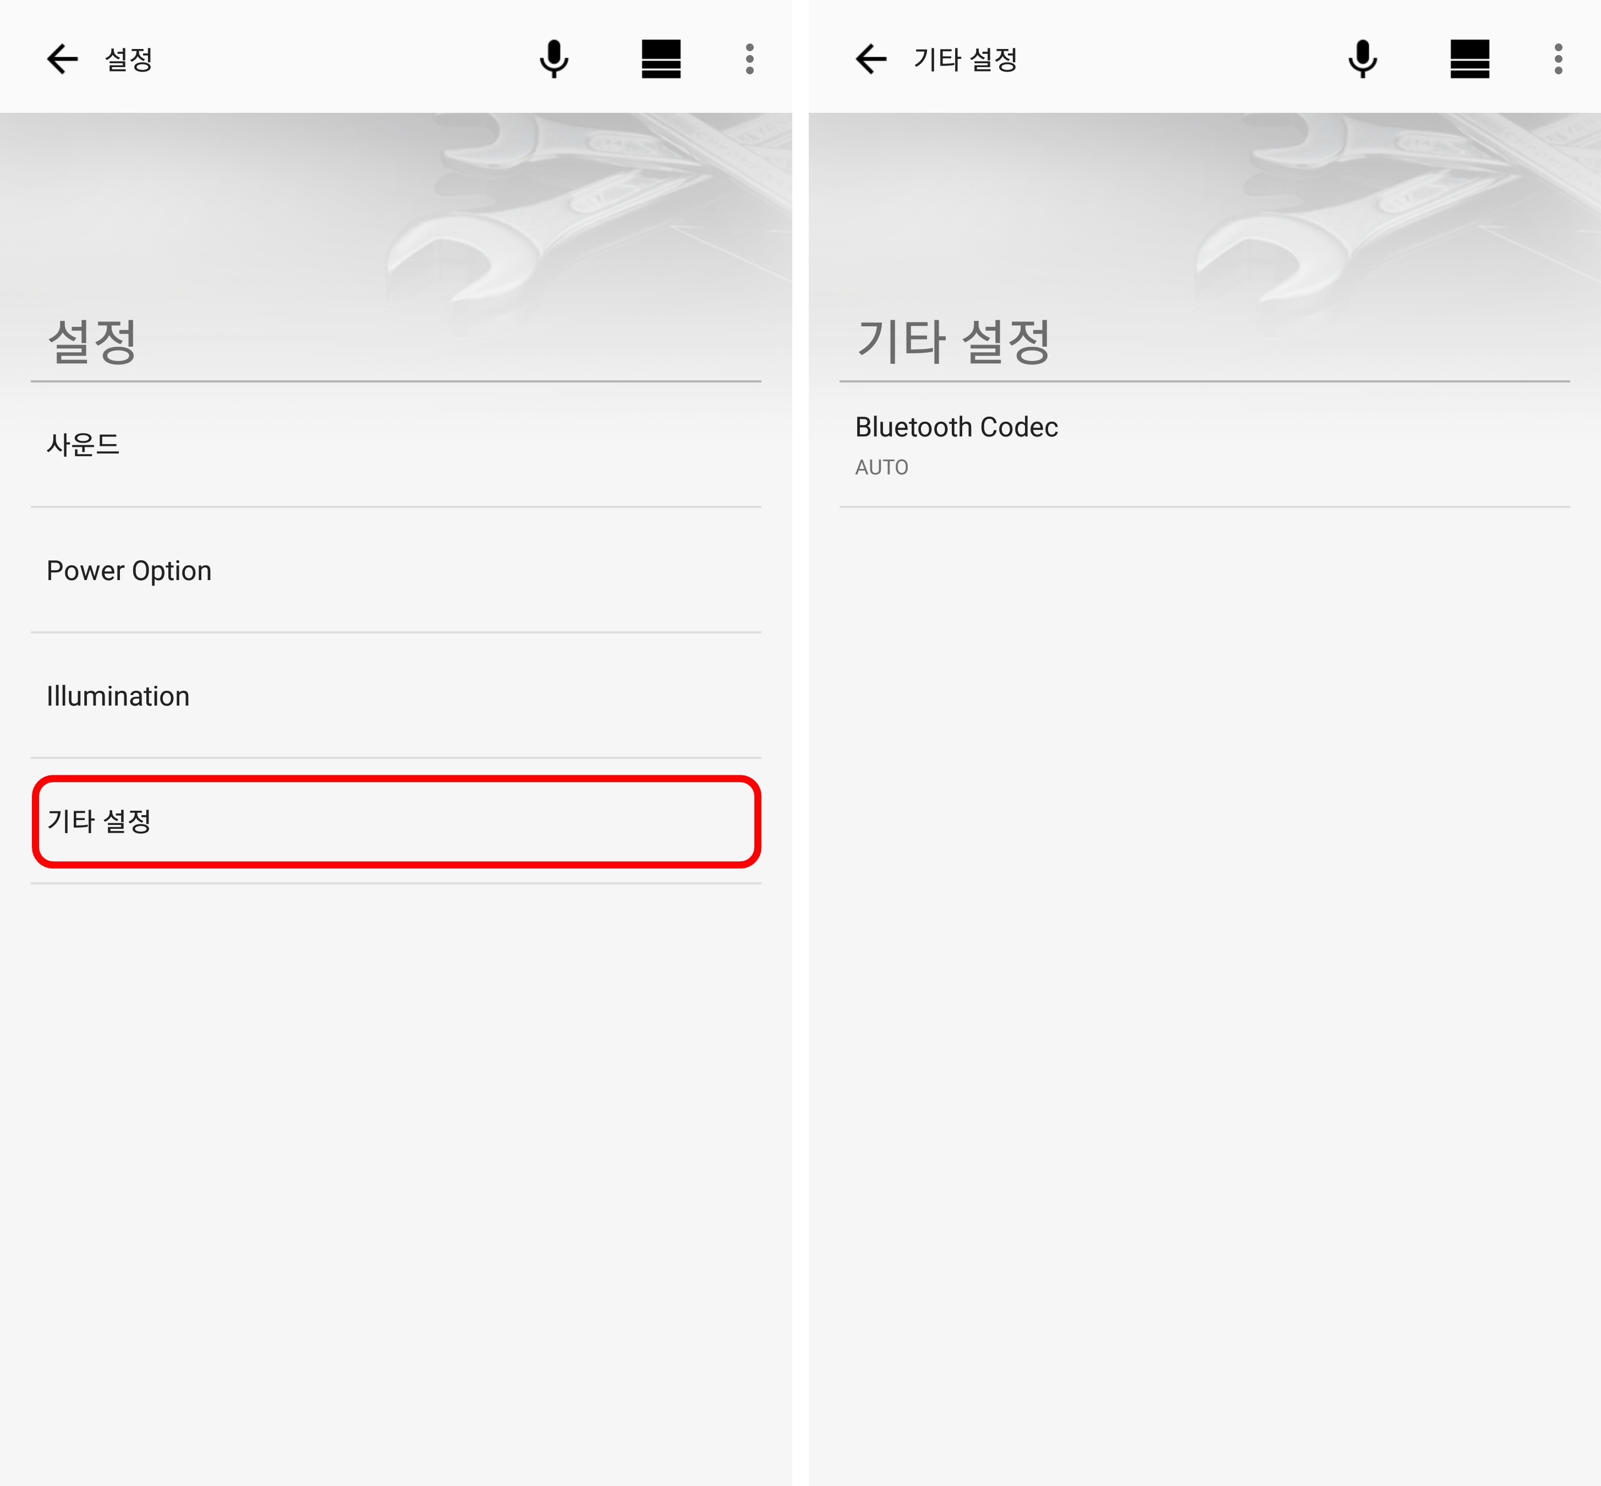
Task: Tap the microphone icon on 설정 screen
Action: tap(554, 59)
